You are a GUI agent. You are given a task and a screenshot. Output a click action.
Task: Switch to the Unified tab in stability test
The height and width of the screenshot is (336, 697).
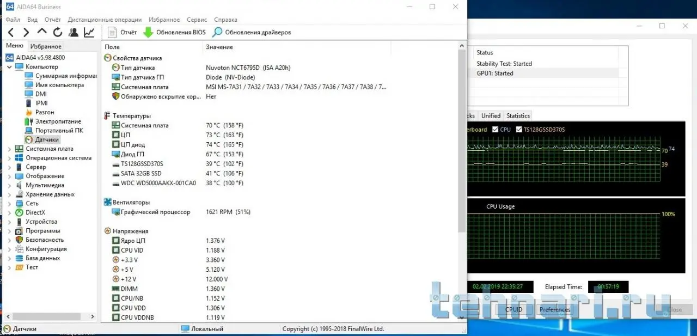(x=491, y=115)
